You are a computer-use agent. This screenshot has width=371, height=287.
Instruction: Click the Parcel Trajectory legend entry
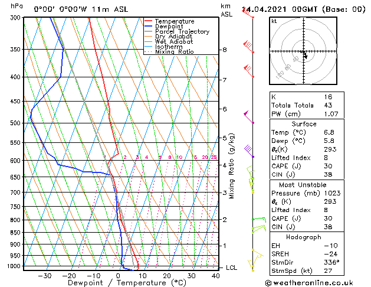pyautogui.click(x=182, y=31)
